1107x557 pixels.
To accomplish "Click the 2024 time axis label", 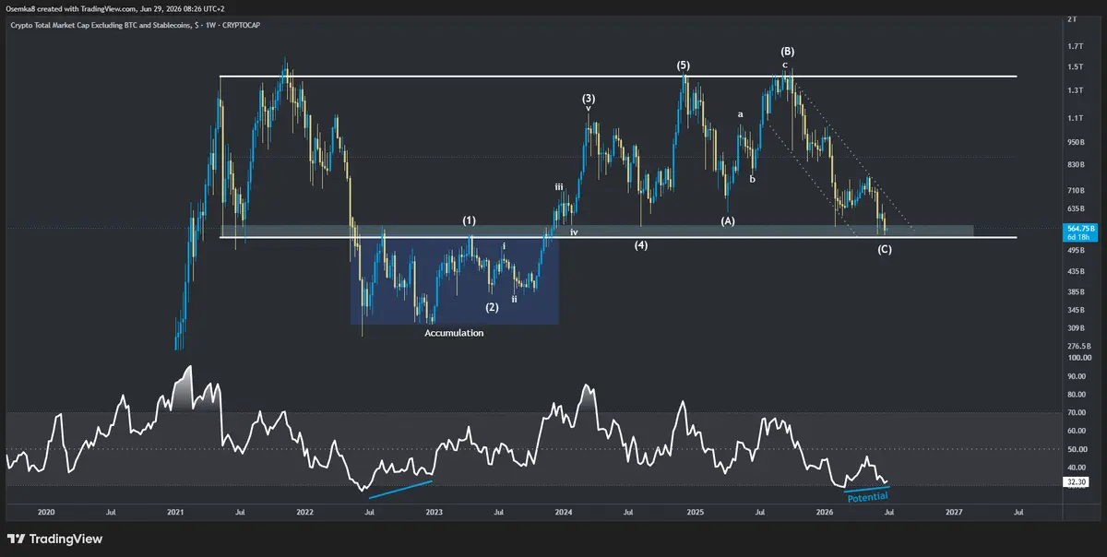I will point(564,511).
